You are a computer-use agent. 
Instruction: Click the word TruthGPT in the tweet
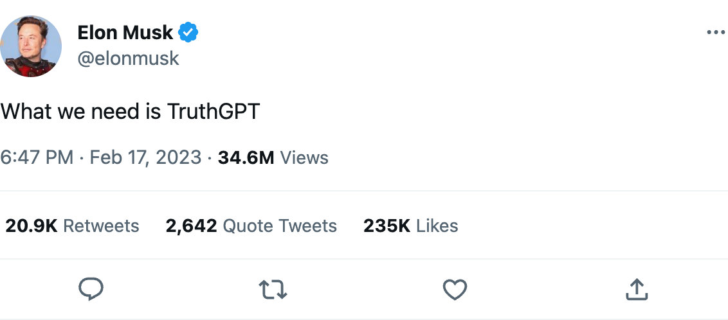214,111
